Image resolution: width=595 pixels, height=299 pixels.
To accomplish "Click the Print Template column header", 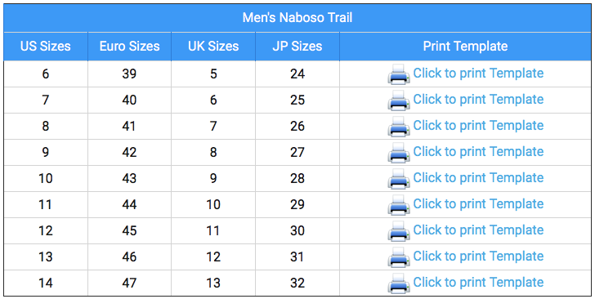I will tap(465, 47).
